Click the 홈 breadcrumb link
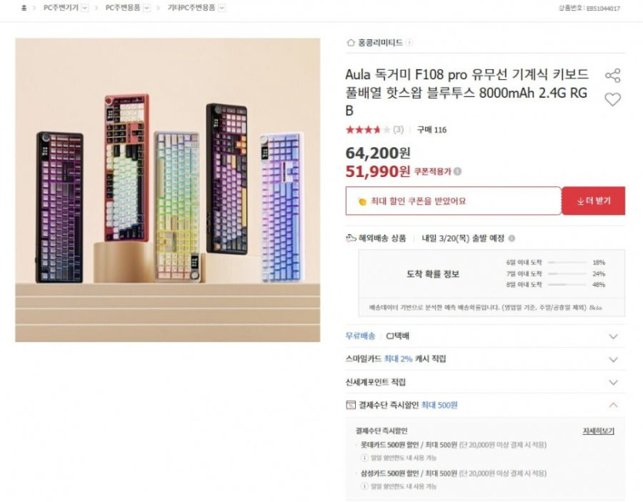 (x=24, y=8)
